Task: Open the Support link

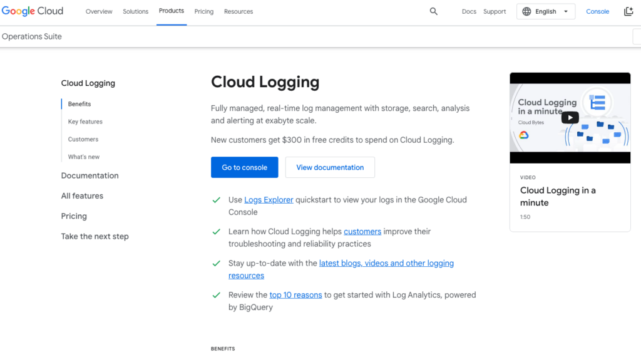Action: tap(495, 11)
